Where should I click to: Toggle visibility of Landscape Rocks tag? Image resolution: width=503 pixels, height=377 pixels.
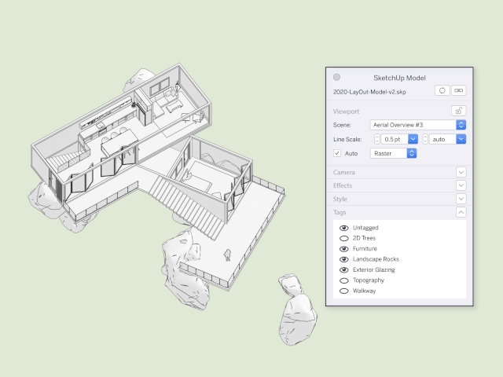343,259
